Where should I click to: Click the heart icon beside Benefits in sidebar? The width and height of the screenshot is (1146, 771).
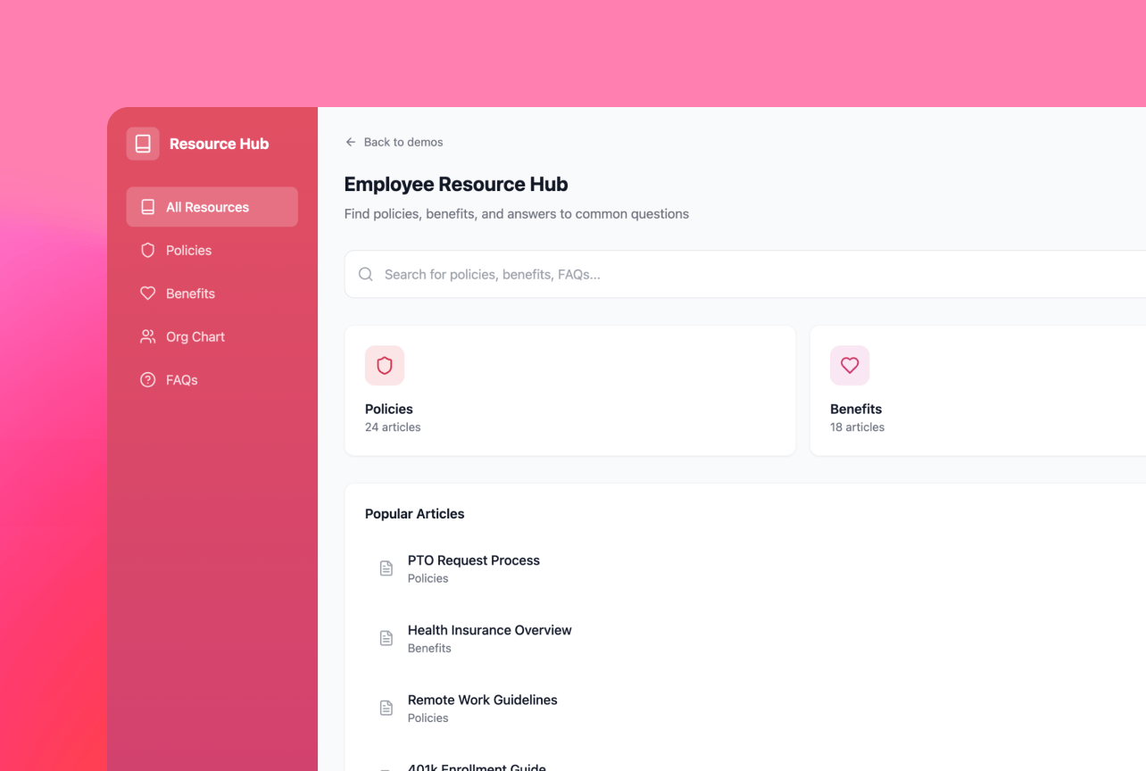click(148, 294)
